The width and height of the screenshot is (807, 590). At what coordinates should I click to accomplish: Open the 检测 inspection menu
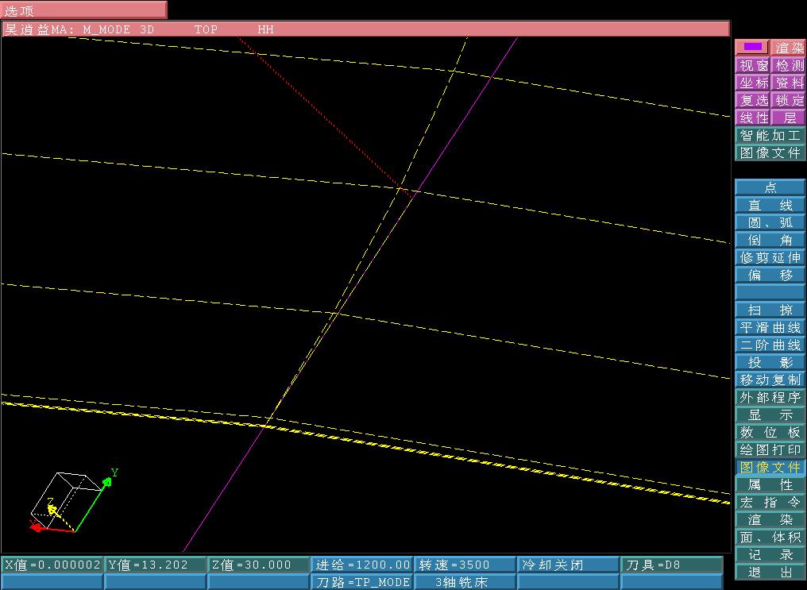[x=789, y=65]
